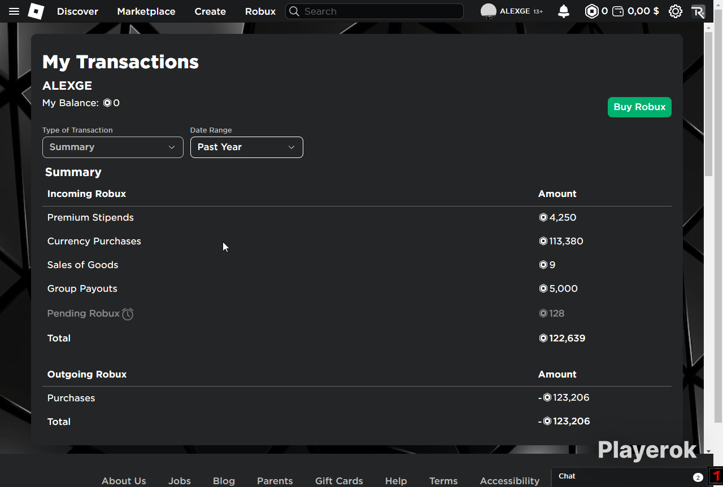Go to Marketplace
723x487 pixels.
(x=146, y=11)
